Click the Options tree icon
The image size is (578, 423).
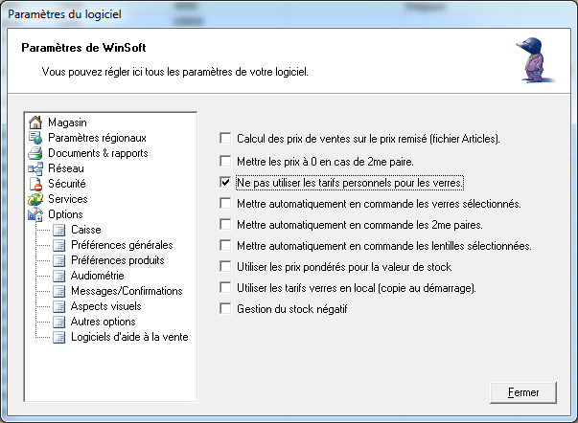[x=35, y=214]
